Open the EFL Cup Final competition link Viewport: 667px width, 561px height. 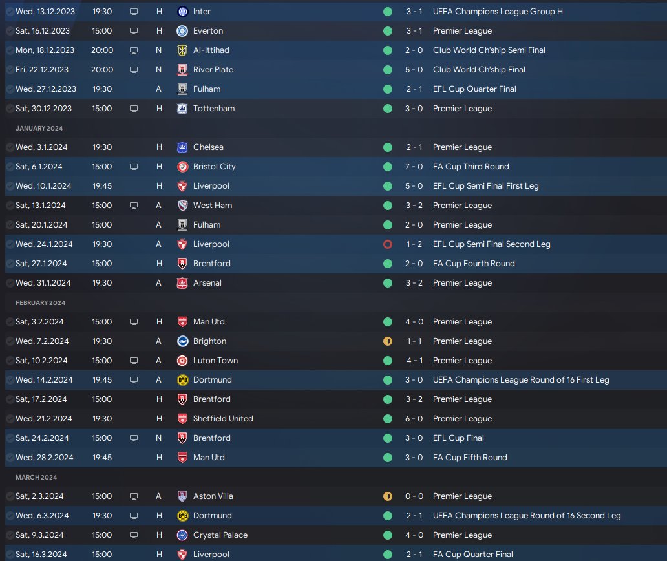(458, 438)
